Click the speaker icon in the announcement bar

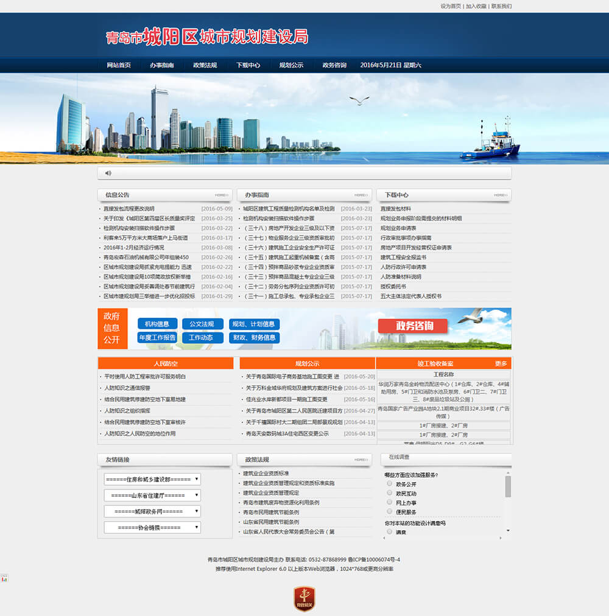coord(108,173)
